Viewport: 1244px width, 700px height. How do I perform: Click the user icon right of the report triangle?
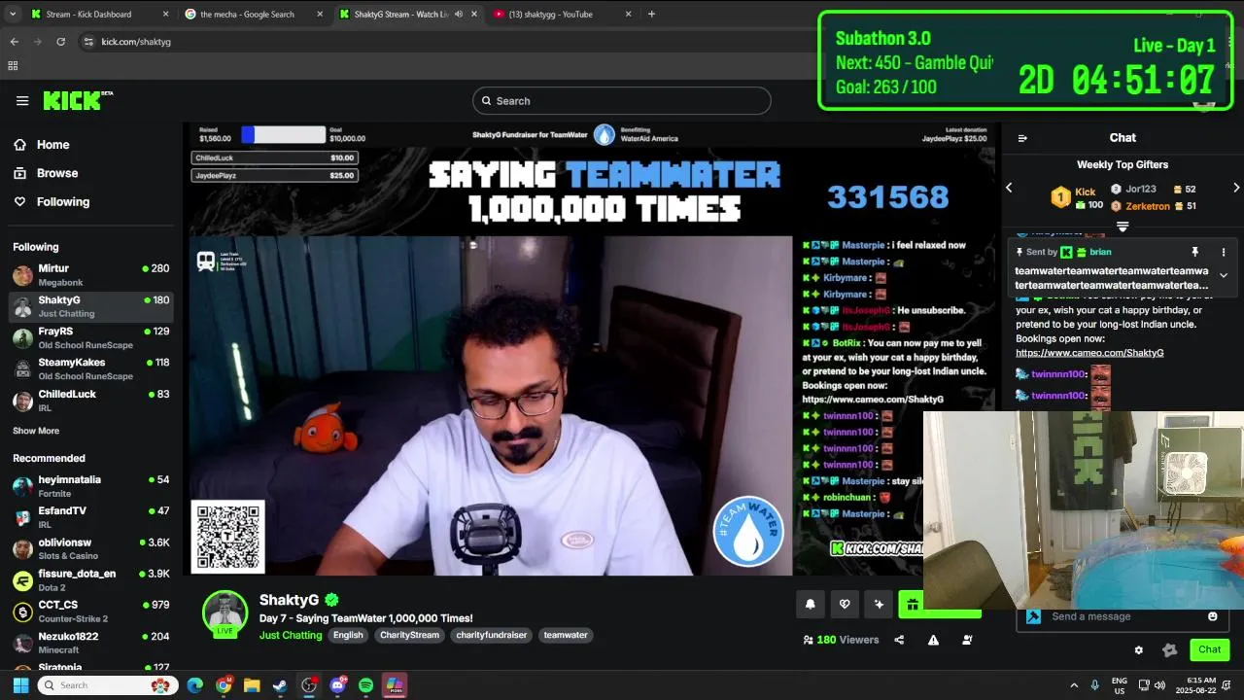(x=967, y=640)
